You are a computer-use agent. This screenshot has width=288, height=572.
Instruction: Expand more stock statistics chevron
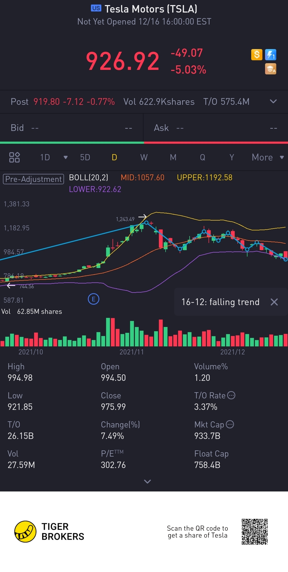[x=147, y=481]
